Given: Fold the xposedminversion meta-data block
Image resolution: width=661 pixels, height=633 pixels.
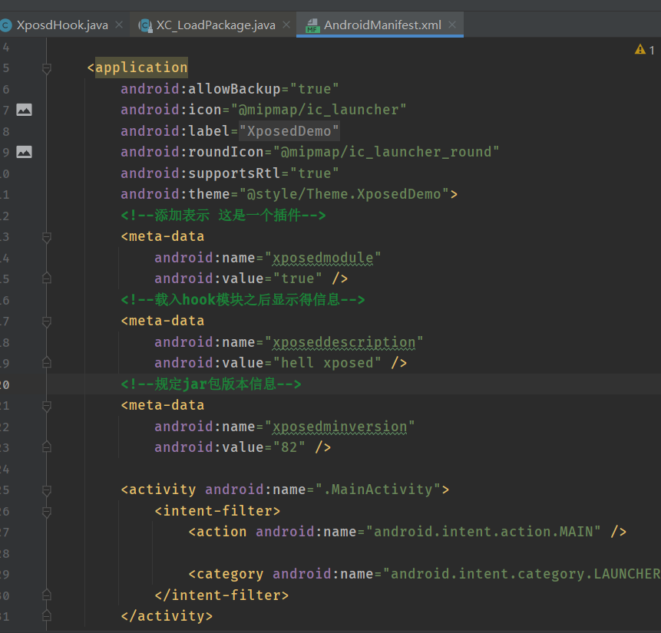Looking at the screenshot, I should pos(47,406).
